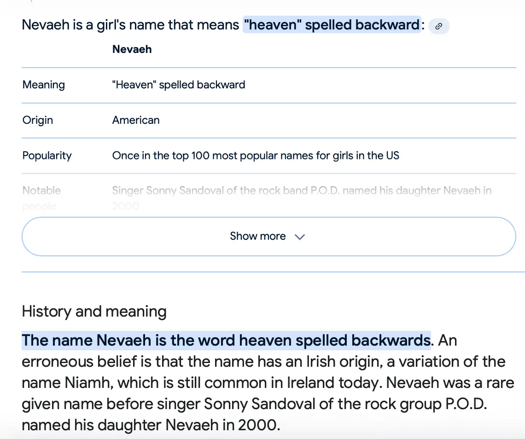Click the highlighted sentence starting "The name Nevaeh"

[x=226, y=341]
